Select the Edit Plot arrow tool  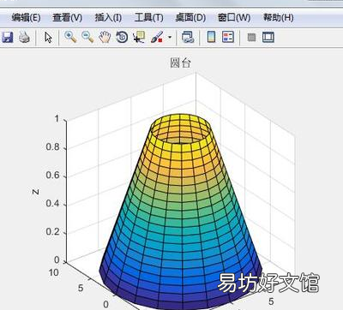pos(48,38)
